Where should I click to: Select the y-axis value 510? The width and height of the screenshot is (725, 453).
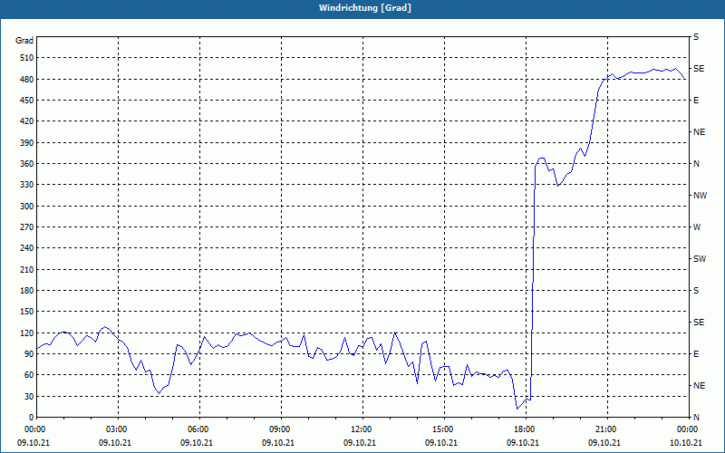coord(27,58)
